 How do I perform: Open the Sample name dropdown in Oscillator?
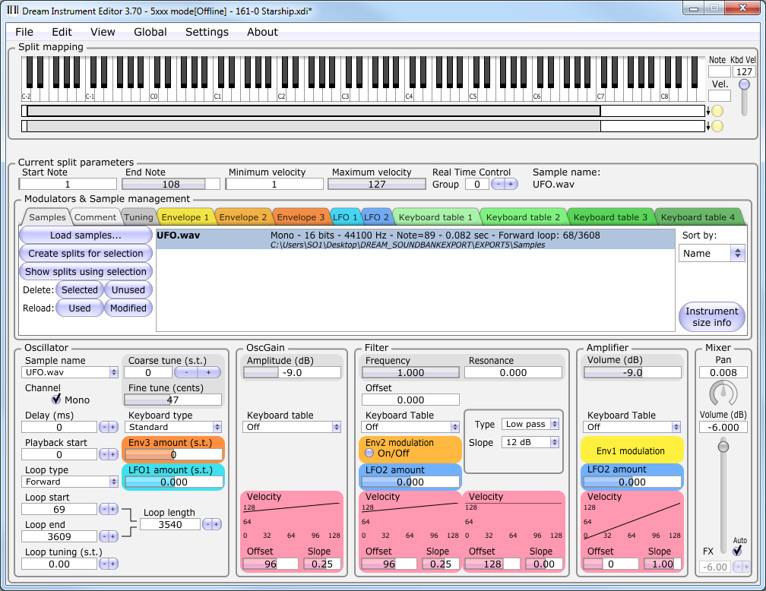click(x=71, y=372)
